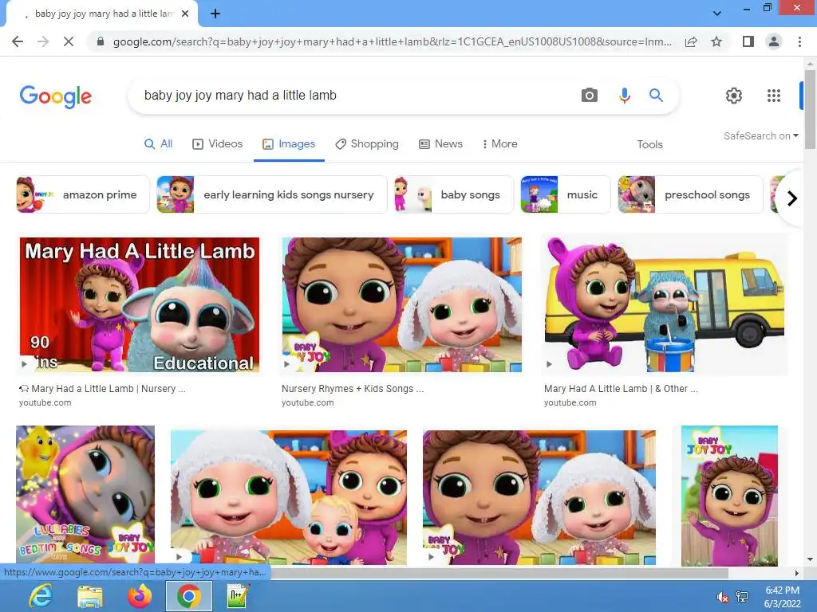Expand the More search categories

(499, 144)
